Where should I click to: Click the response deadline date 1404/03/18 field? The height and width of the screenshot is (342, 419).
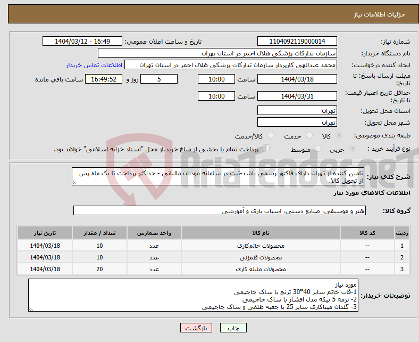pyautogui.click(x=297, y=79)
